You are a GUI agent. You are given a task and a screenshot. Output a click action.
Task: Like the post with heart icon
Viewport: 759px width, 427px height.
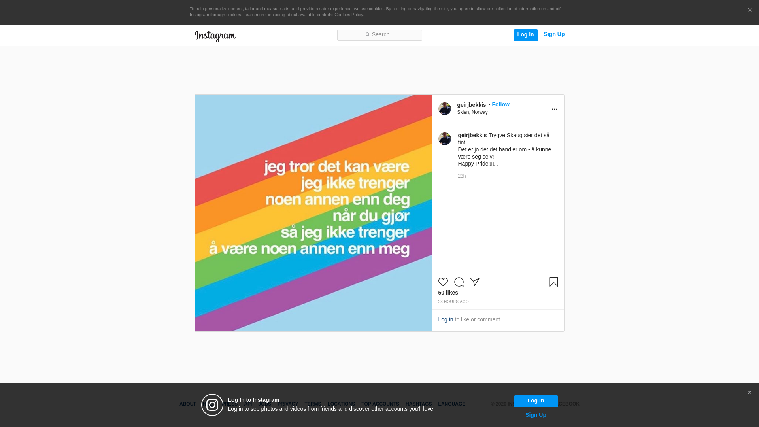coord(443,282)
